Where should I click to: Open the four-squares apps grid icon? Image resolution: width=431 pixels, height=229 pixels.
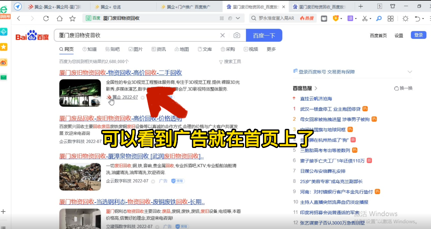tap(390, 18)
